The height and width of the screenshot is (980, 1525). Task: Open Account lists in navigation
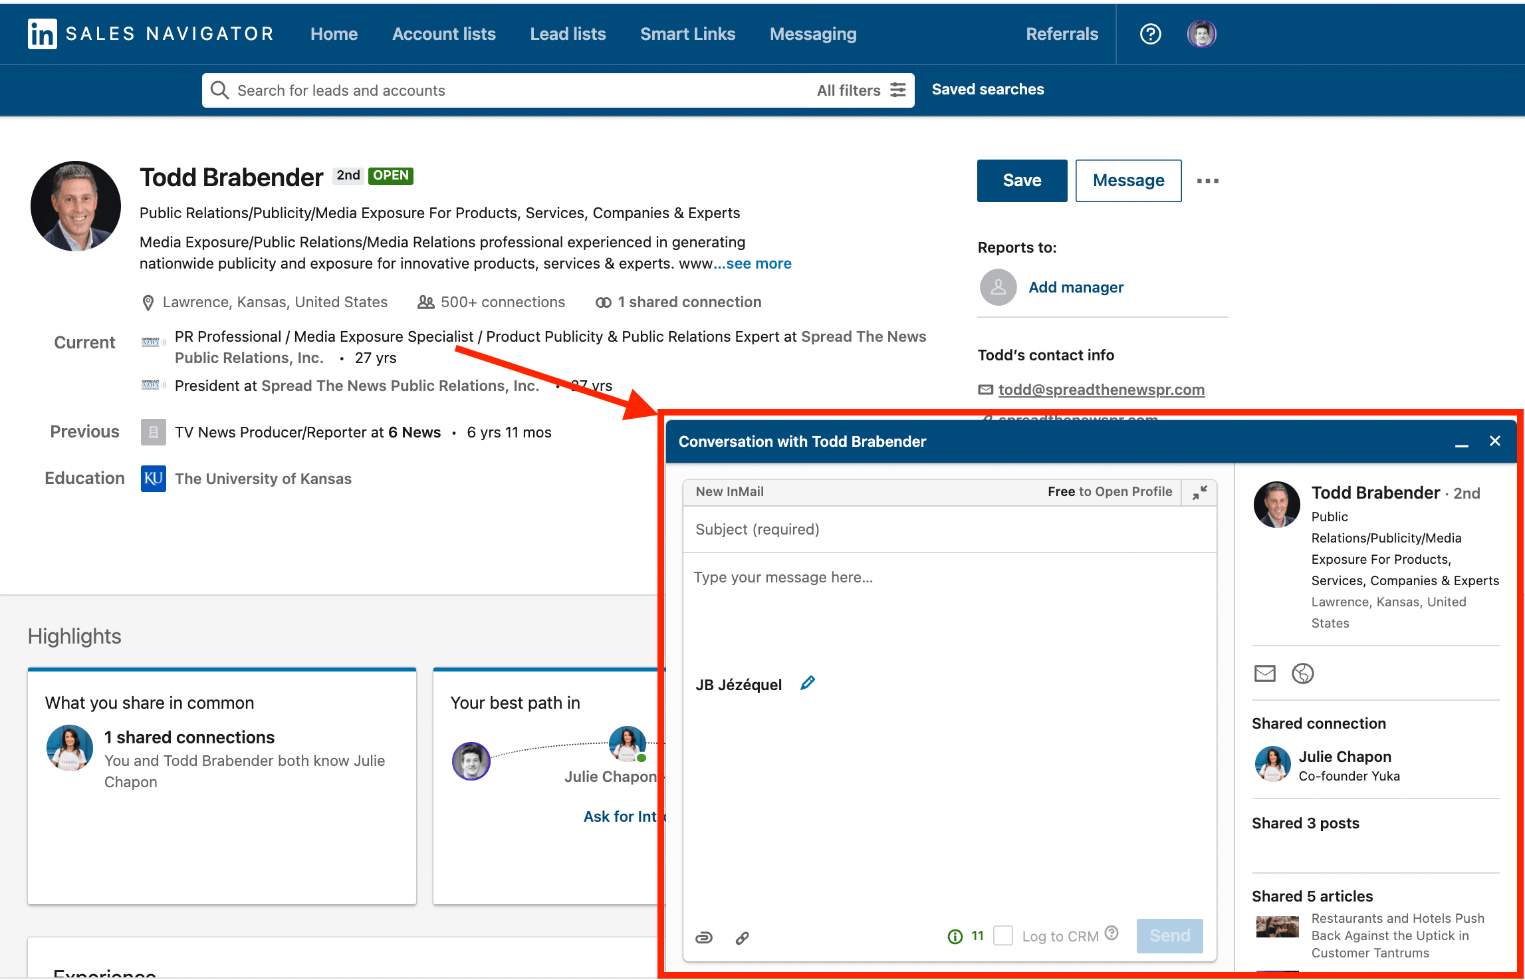point(443,34)
